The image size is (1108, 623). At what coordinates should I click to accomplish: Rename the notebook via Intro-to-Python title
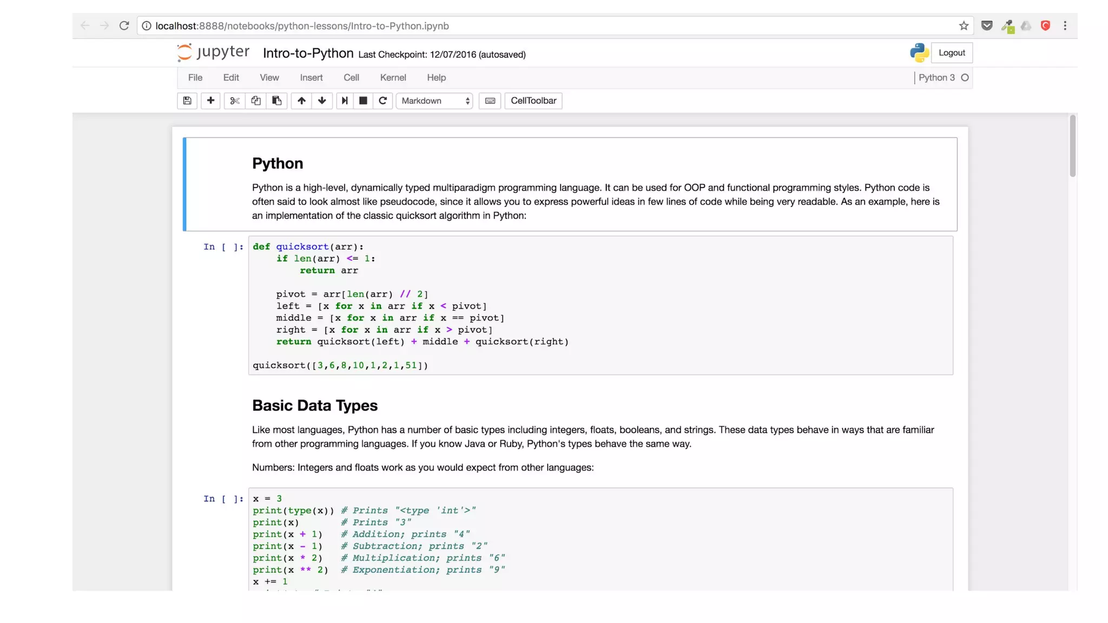[x=308, y=53]
